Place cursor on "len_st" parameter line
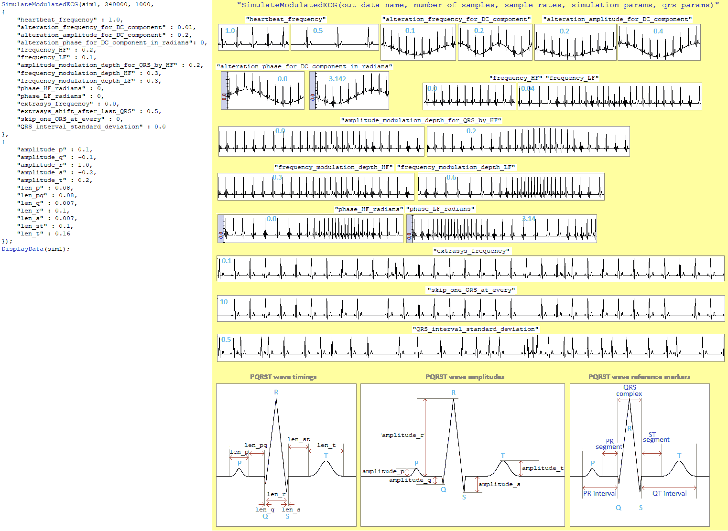The height and width of the screenshot is (531, 728). pos(44,226)
